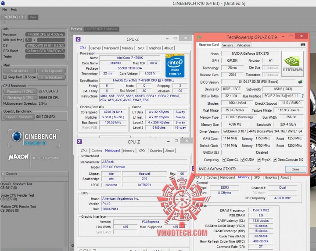
Task: Open Graphics tab in Memory CPU-Z window
Action: (x=271, y=177)
